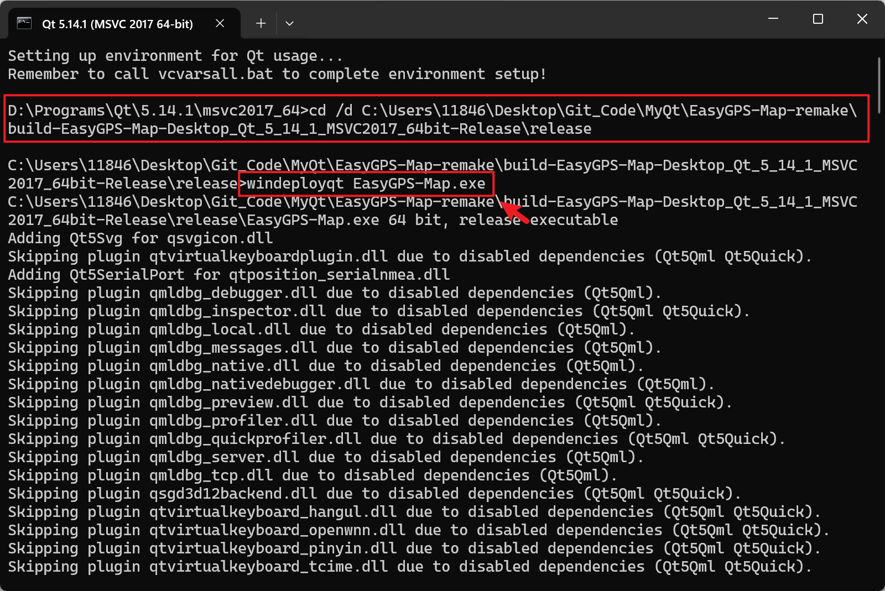Click the qmldbg_quickprofiler.dll skipping line
885x591 pixels.
(397, 439)
